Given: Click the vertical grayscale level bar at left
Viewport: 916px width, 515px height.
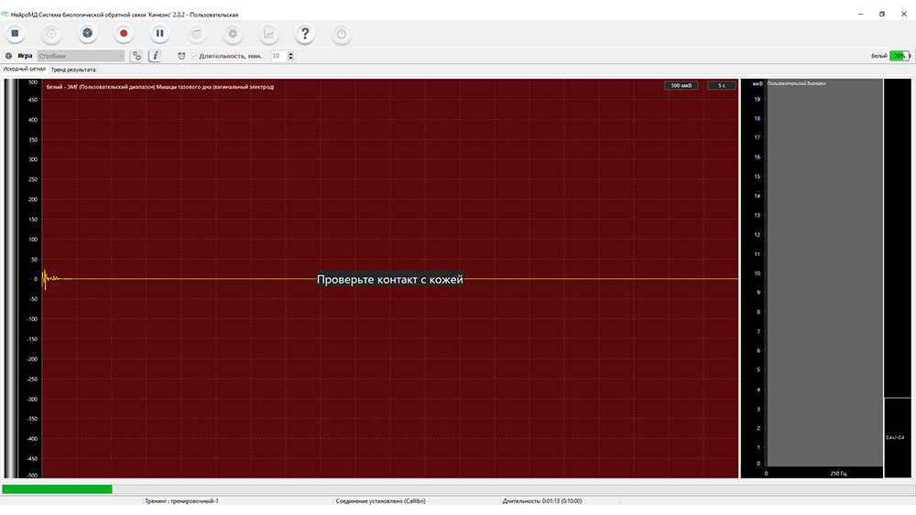Looking at the screenshot, I should pyautogui.click(x=11, y=279).
